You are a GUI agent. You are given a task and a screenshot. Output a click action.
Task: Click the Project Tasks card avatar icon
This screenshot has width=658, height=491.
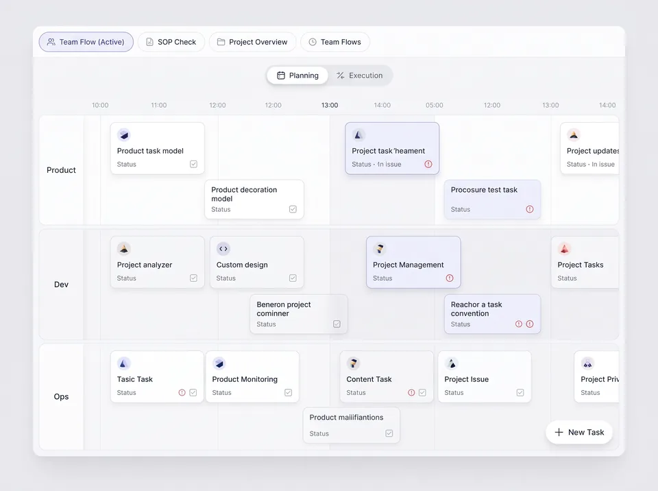564,249
